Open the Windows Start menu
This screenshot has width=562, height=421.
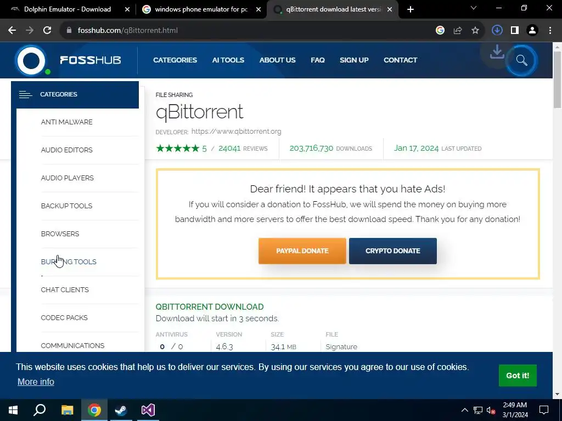coord(13,410)
